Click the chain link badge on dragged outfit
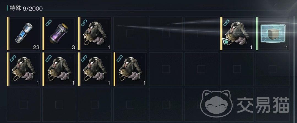 pos(226,23)
